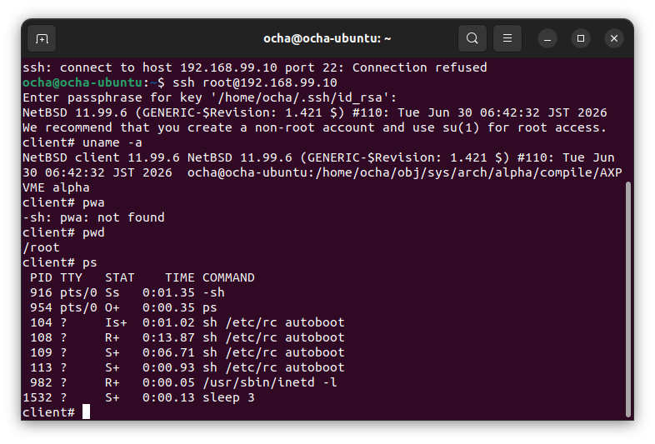
Task: Click the vertical scrollbar thumb
Action: click(x=627, y=299)
